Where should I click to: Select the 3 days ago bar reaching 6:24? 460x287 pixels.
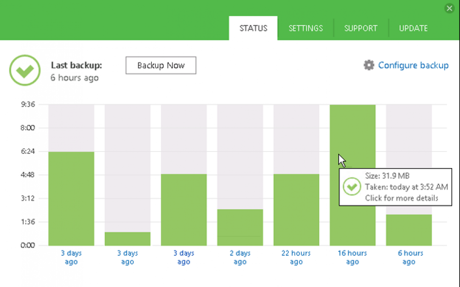tap(71, 198)
